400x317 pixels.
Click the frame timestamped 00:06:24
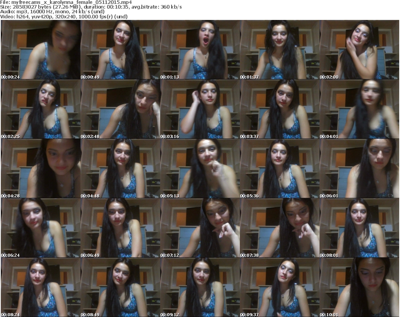(x=41, y=228)
